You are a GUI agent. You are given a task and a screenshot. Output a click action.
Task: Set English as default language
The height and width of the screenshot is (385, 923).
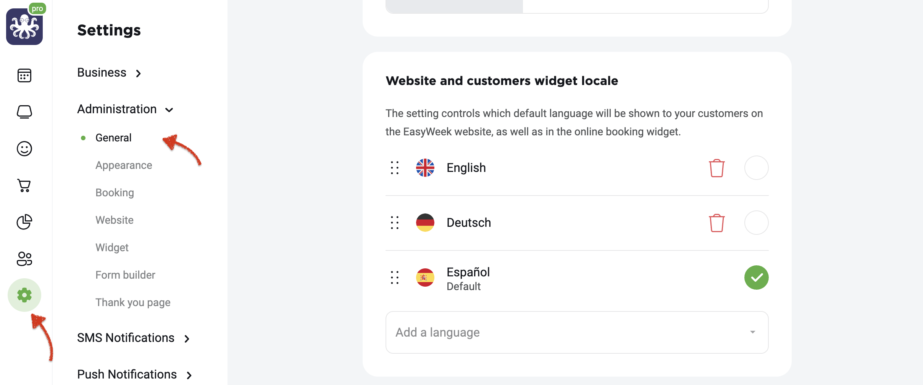click(757, 168)
